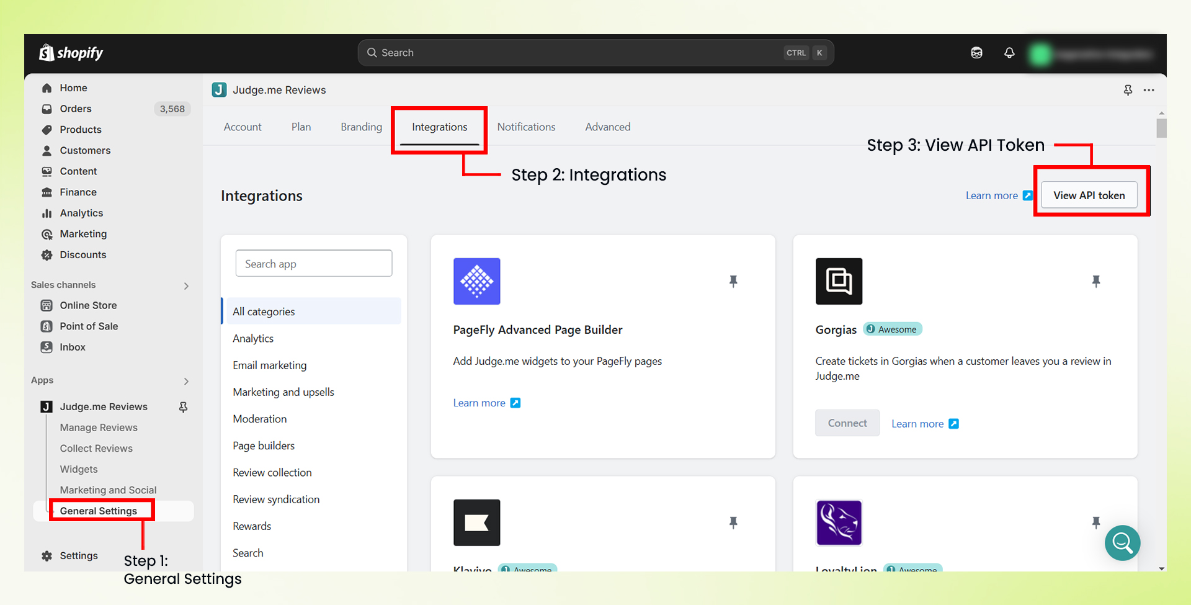
Task: Open the Sidekick assistant icon in top bar
Action: click(x=976, y=53)
